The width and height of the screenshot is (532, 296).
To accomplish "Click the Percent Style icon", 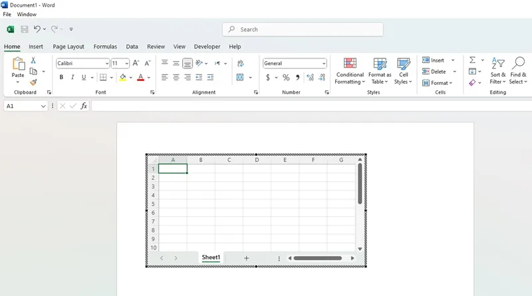I will (x=286, y=78).
